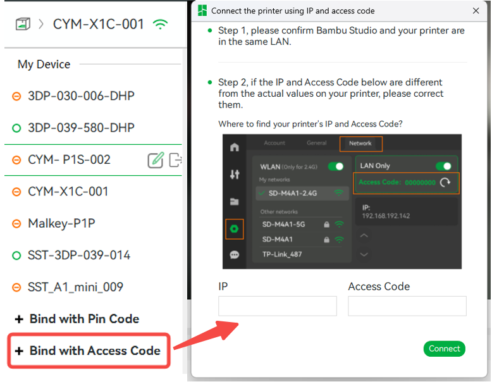492x384 pixels.
Task: Click the green Wi-Fi signal icon beside CYM-X1C-001
Action: click(161, 24)
